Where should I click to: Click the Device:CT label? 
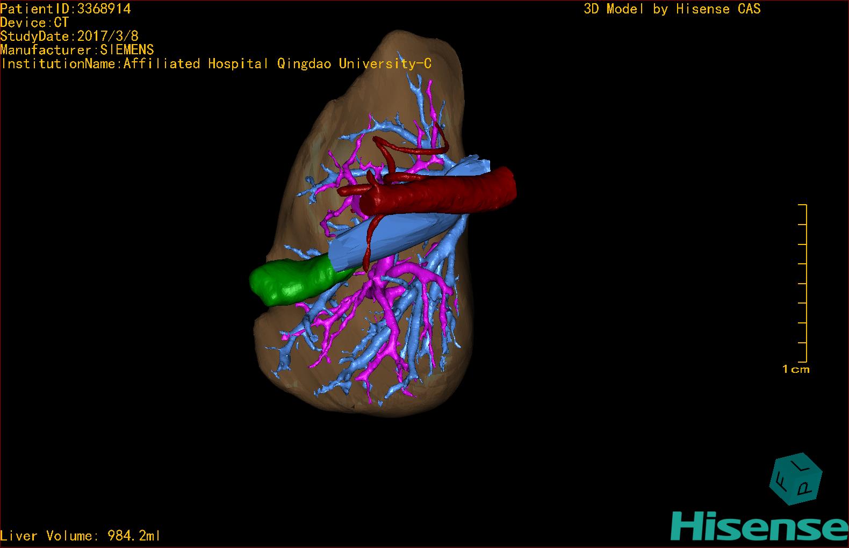point(34,23)
